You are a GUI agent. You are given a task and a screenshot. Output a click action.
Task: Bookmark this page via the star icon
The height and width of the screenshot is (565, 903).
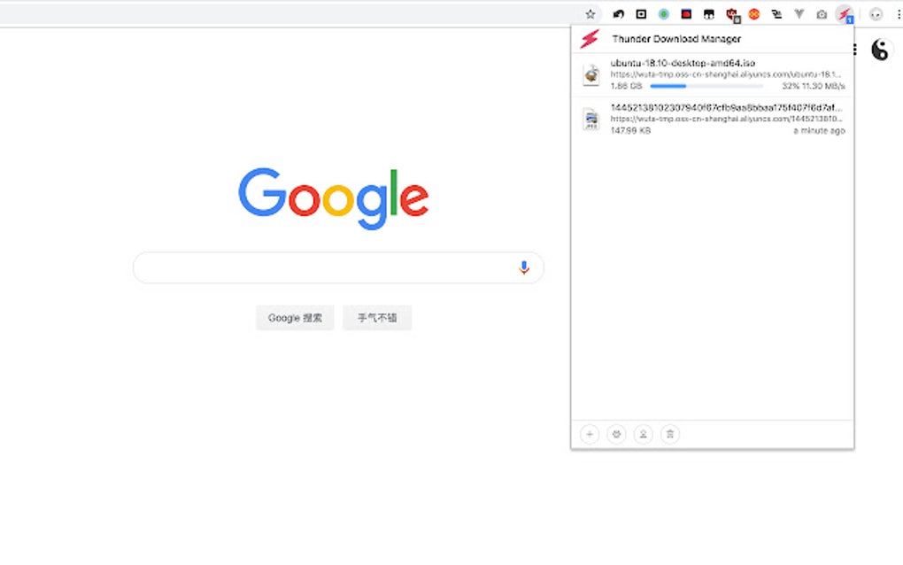pos(589,14)
